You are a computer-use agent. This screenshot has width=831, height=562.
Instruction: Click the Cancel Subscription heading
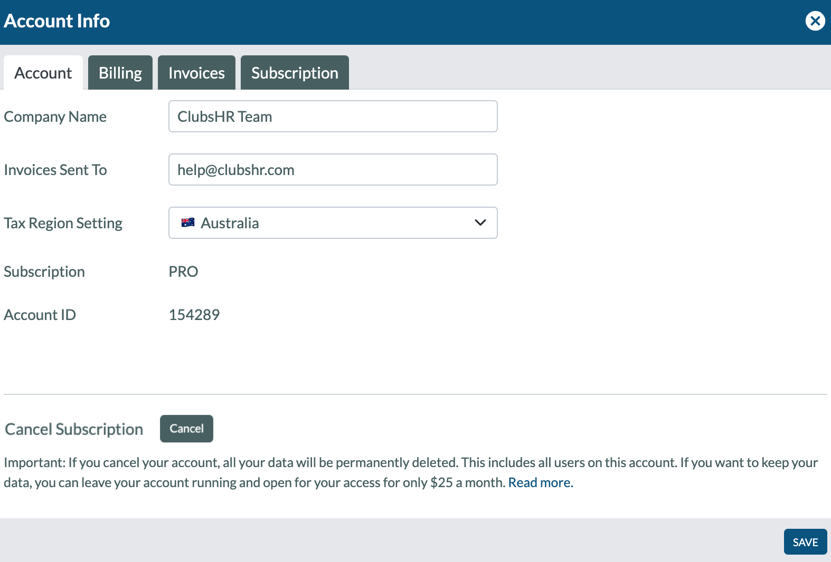click(74, 429)
